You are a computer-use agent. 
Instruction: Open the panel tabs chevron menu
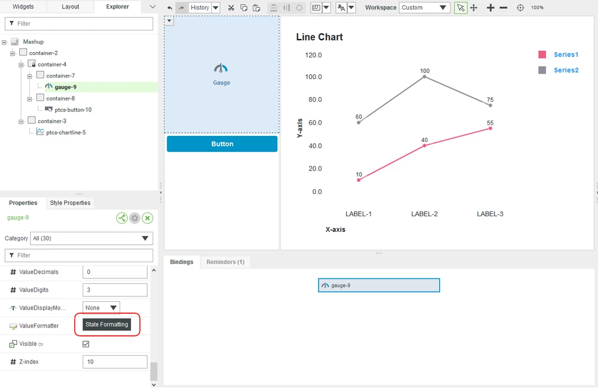[152, 7]
